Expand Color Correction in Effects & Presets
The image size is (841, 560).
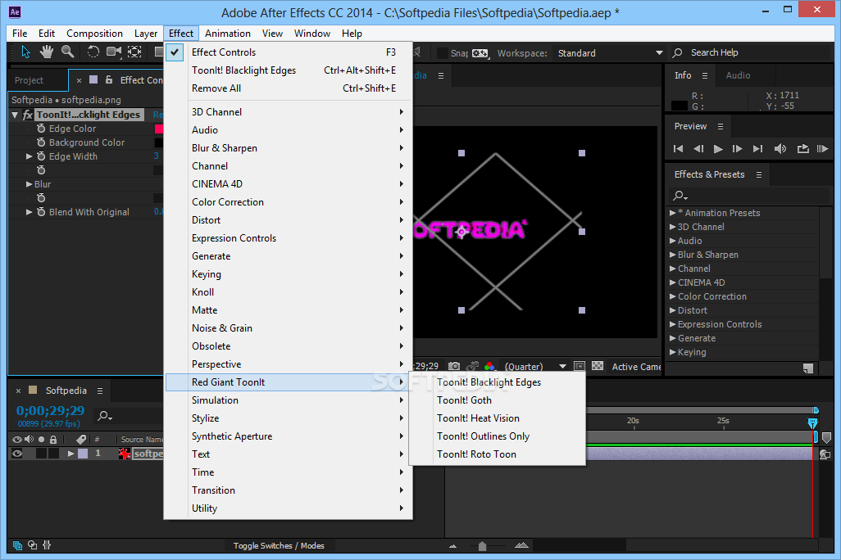coord(673,296)
